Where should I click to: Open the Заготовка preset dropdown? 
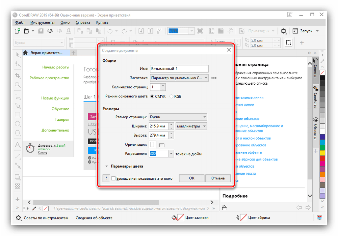(x=179, y=78)
